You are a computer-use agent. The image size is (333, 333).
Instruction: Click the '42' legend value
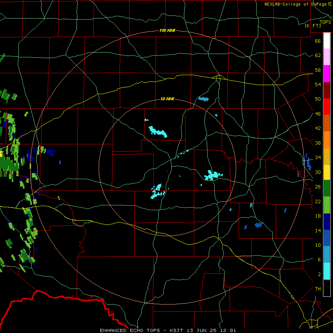pos(318,128)
